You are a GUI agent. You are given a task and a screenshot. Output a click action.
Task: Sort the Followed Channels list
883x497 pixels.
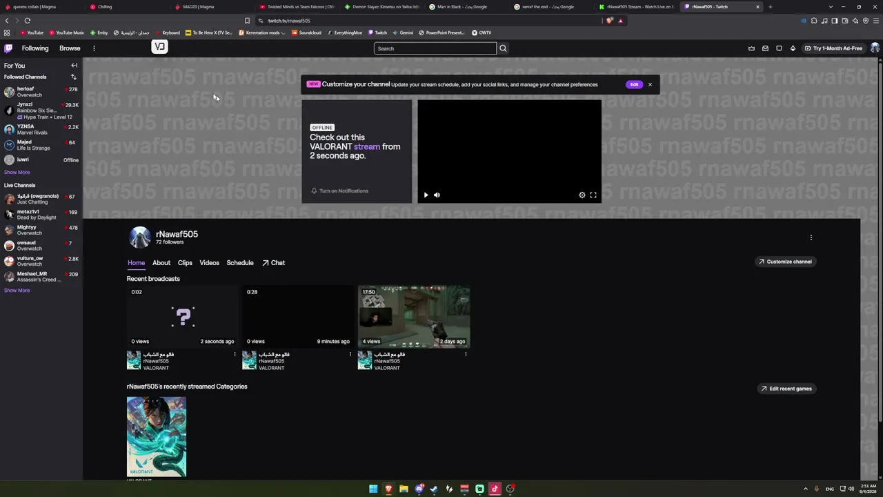coord(74,77)
